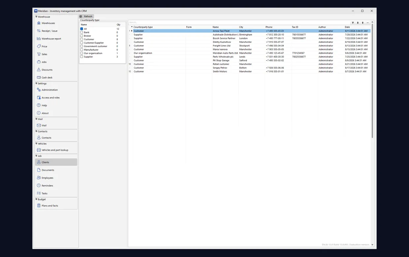Open Discounts via the triangle icon

pos(39,70)
